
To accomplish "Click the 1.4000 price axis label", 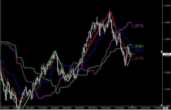I will (168, 22).
